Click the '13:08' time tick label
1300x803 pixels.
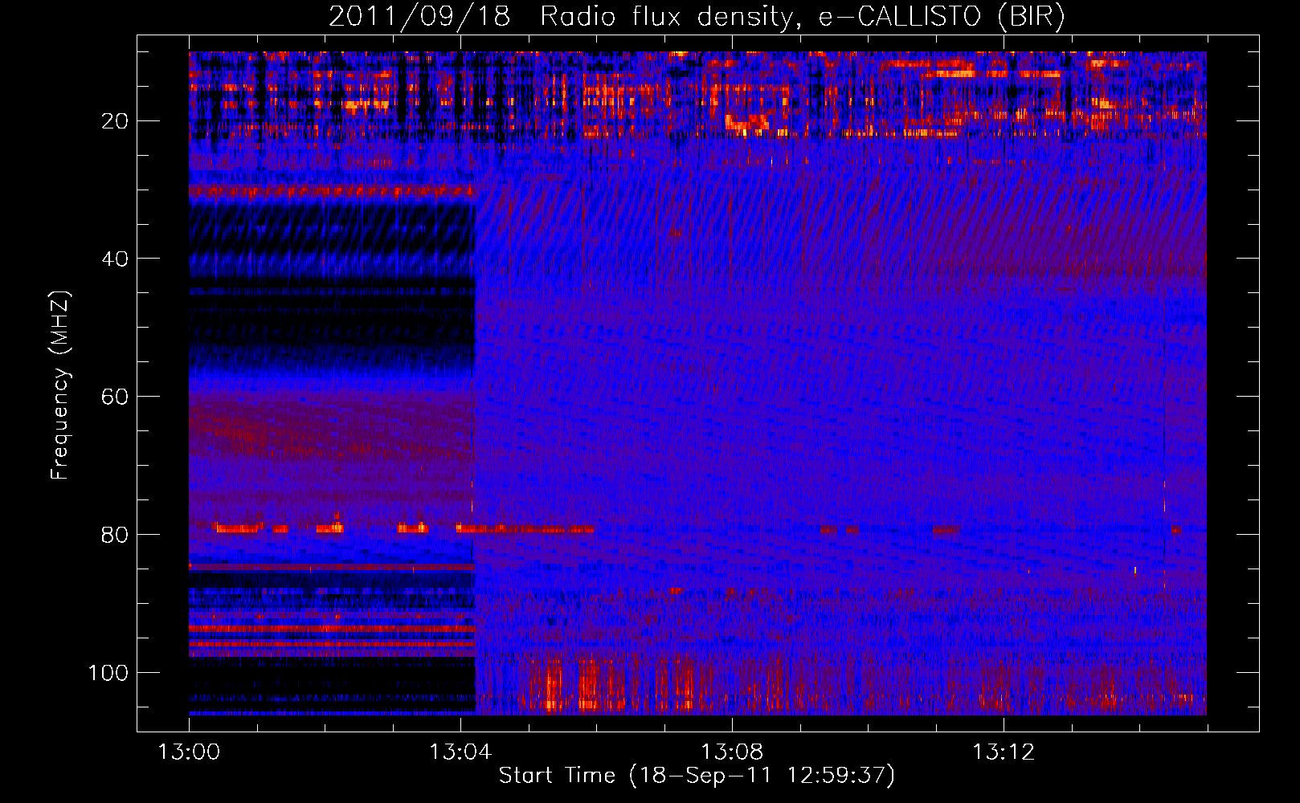tap(732, 752)
